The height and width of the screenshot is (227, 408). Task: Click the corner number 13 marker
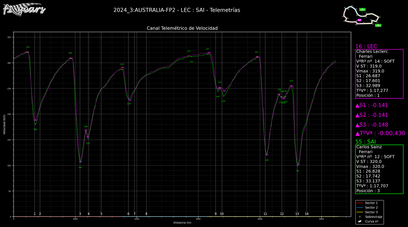pyautogui.click(x=297, y=214)
